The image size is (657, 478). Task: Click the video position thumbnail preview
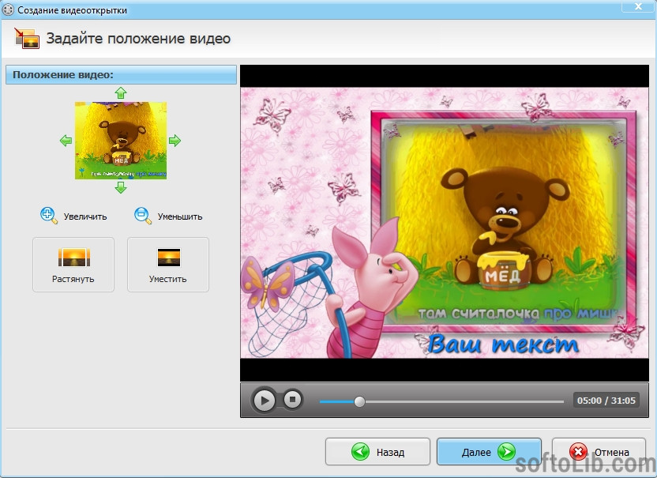coord(121,141)
